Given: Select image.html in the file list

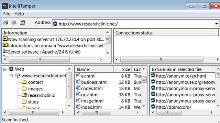Looking at the screenshot, I should (92, 101).
